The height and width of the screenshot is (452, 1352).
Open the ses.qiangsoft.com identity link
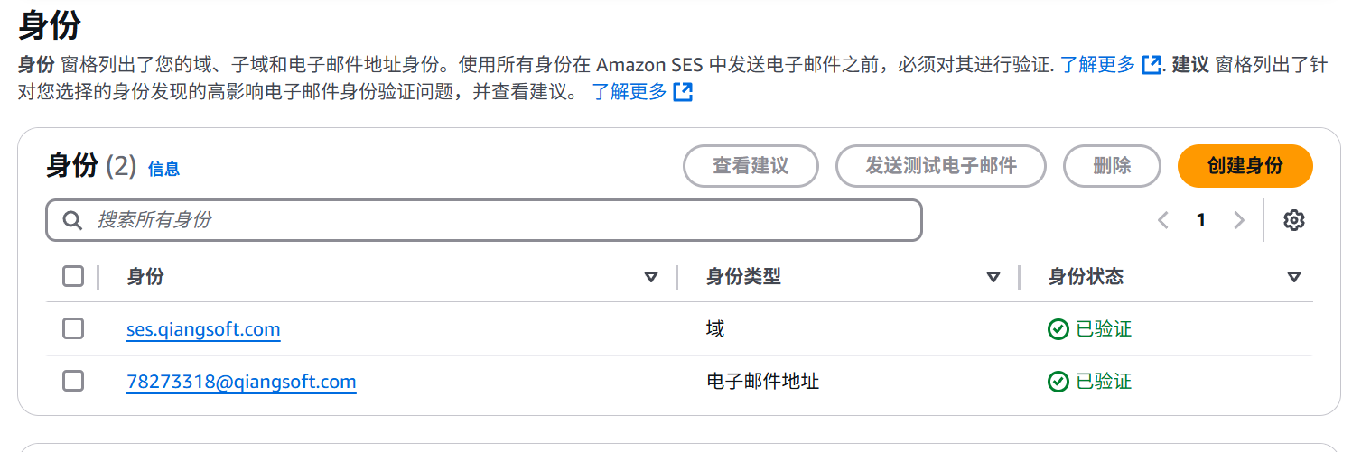[x=203, y=329]
